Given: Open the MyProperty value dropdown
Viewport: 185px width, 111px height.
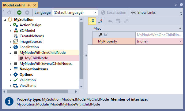Looking at the screenshot, I should pos(180,41).
